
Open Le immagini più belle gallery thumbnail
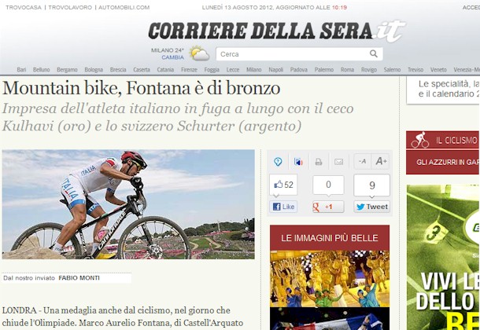tap(330, 279)
